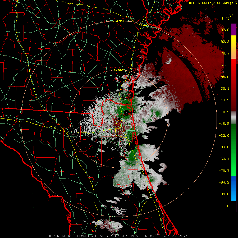Click the Super-Resolution Base Velocity caption text
Viewport: 238px width, 238px height.
(x=119, y=236)
